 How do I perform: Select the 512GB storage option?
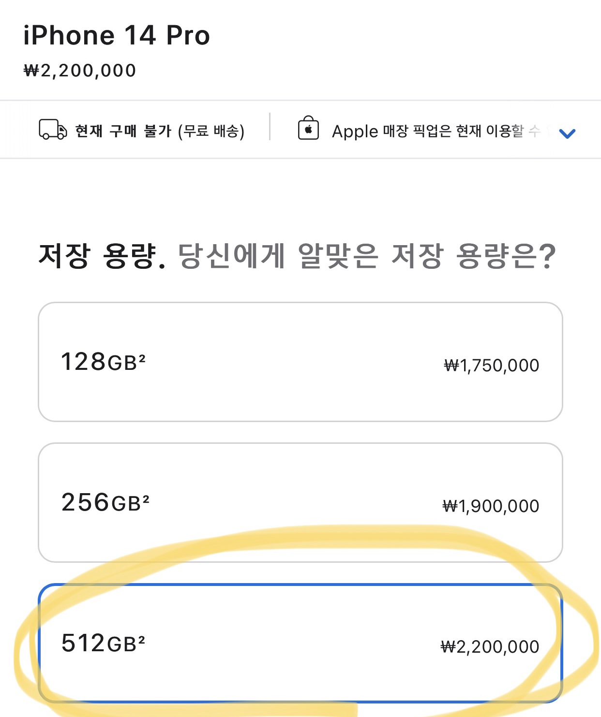(x=300, y=643)
